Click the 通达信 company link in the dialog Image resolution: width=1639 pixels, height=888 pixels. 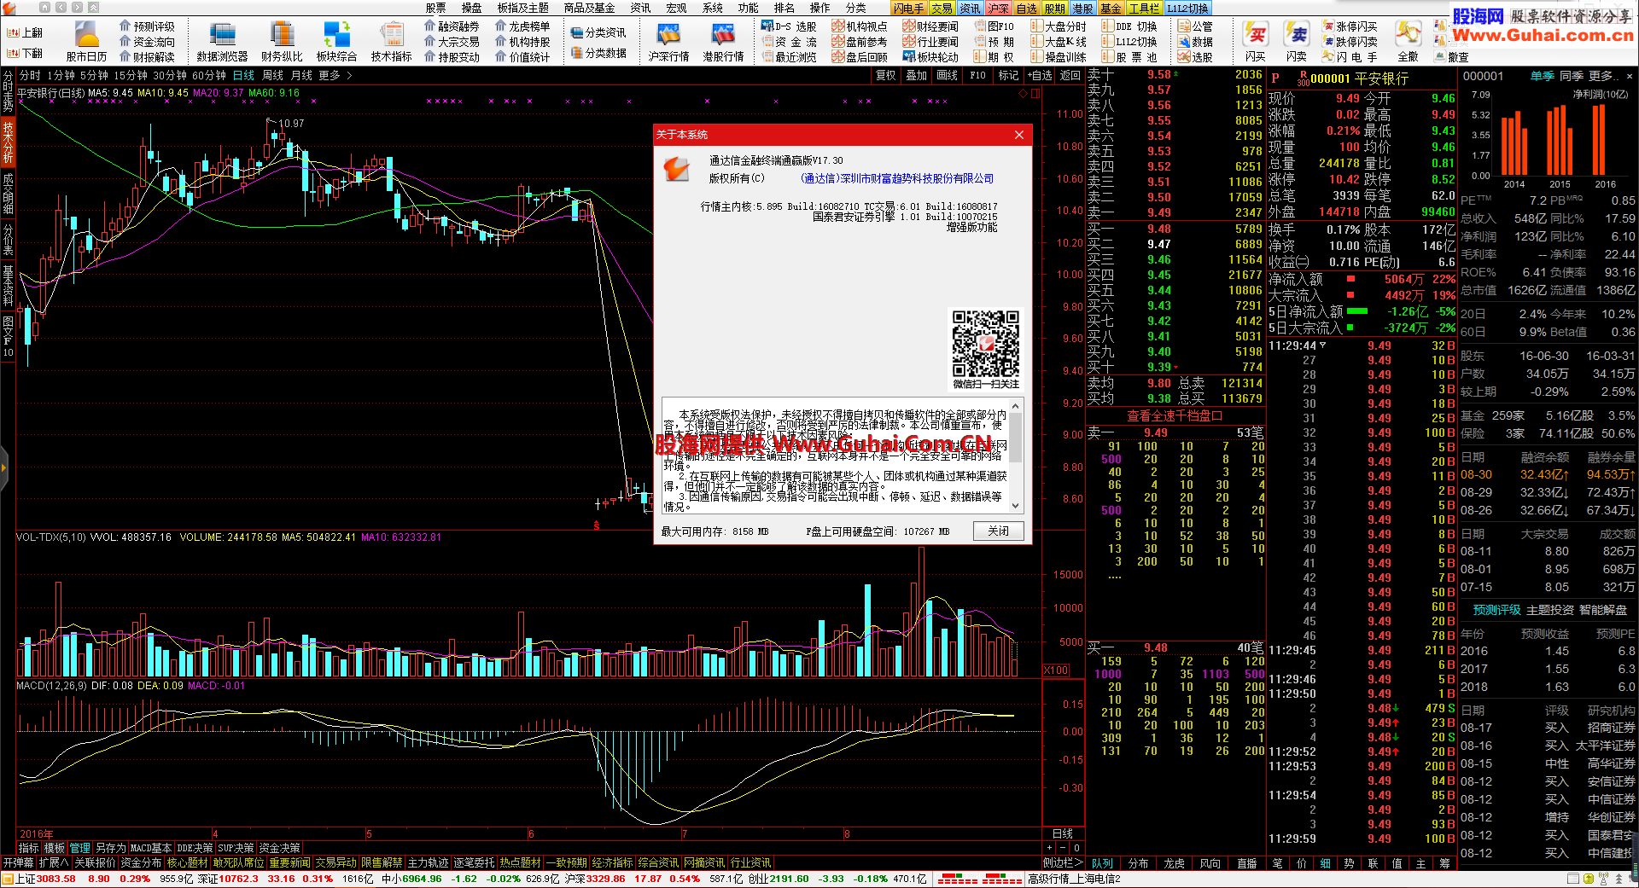(x=896, y=178)
